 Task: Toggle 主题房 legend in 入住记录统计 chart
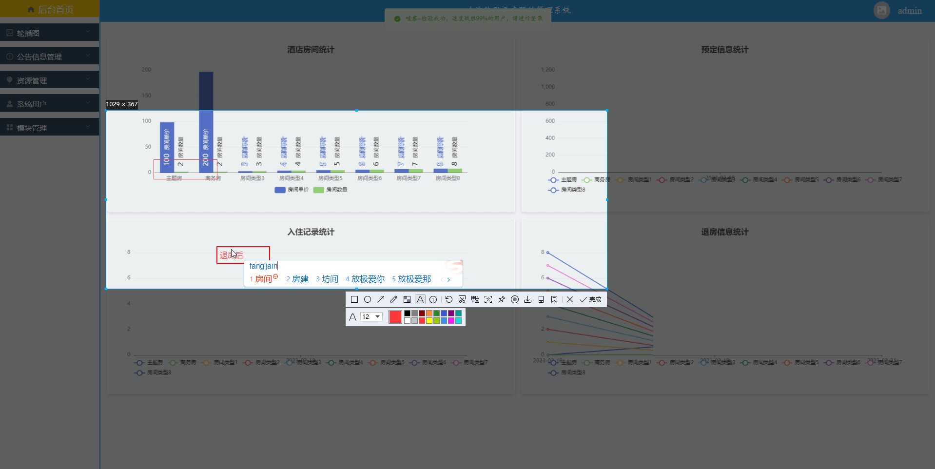[x=149, y=362]
